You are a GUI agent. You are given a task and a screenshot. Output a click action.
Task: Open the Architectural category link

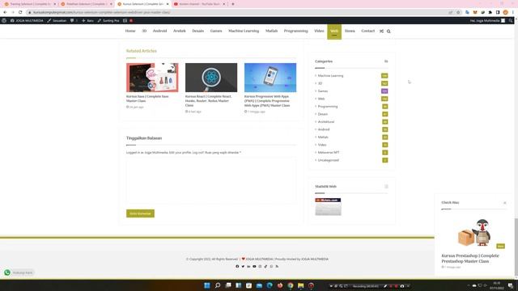pos(325,122)
